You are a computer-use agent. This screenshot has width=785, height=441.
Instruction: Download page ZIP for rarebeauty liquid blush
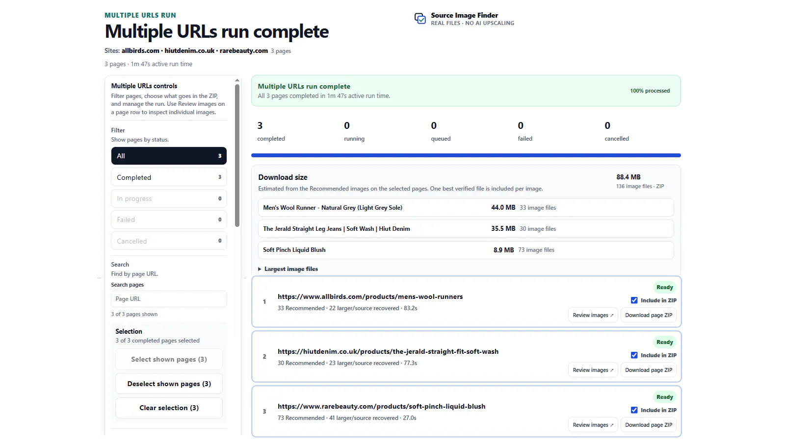(x=649, y=425)
